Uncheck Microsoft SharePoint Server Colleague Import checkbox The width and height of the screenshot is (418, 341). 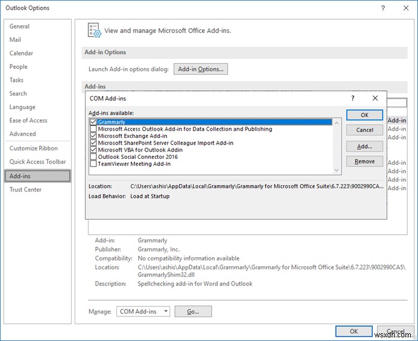pos(93,143)
